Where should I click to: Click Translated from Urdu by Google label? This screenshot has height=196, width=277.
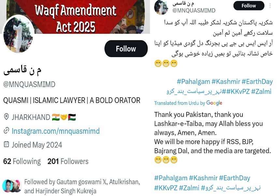point(188,103)
